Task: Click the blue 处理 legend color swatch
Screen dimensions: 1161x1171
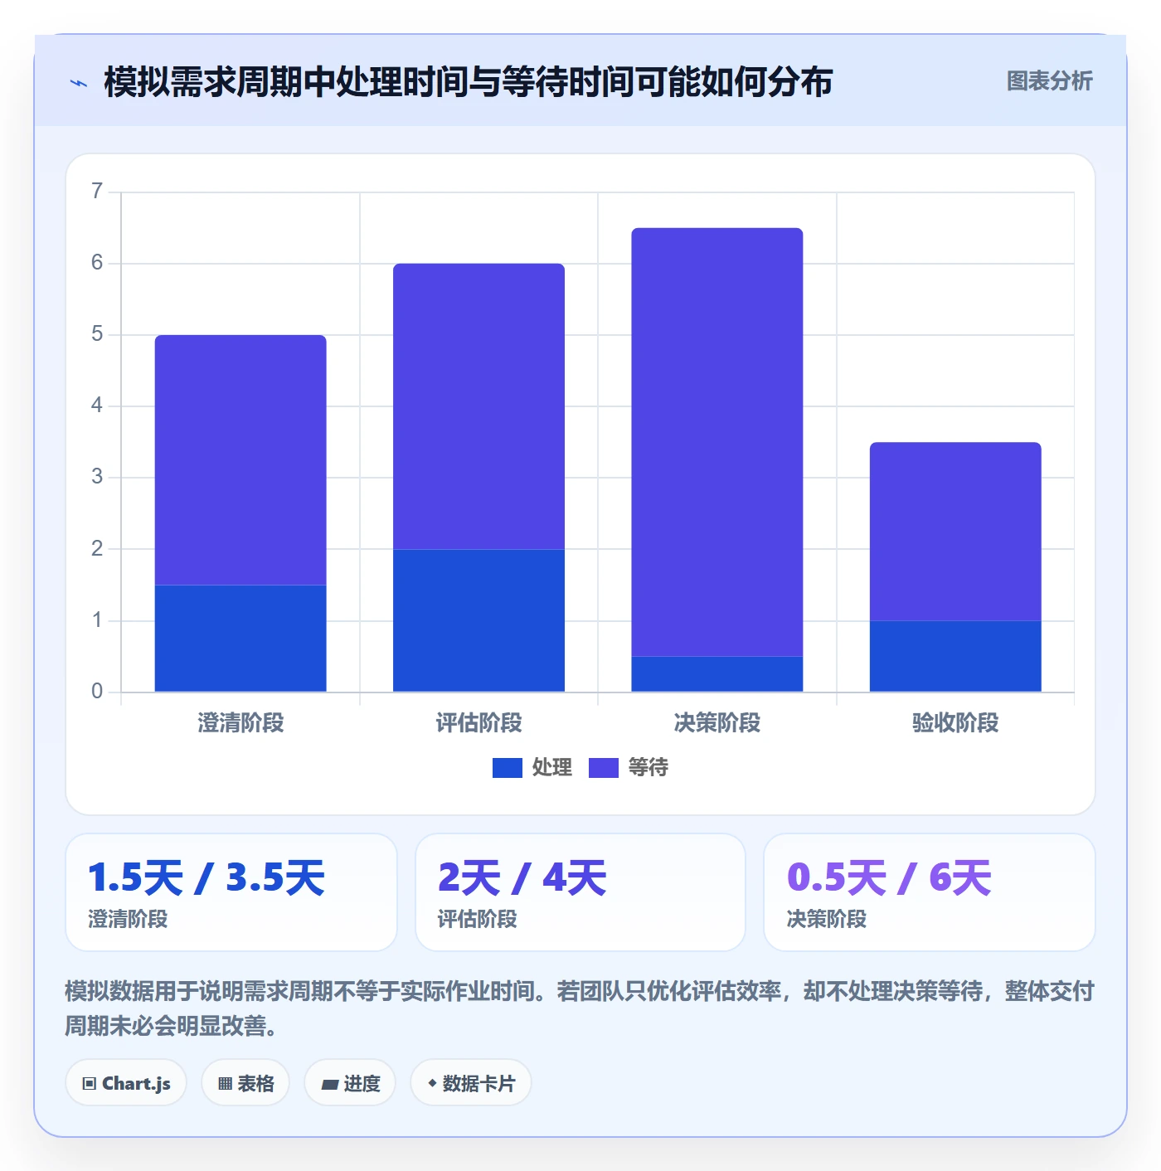Action: 508,768
